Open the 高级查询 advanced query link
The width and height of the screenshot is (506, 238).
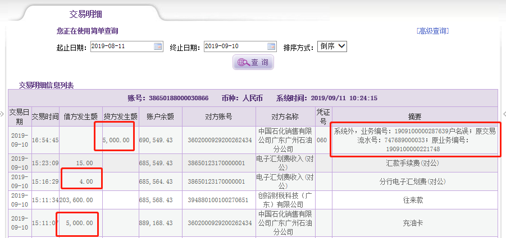(x=432, y=31)
